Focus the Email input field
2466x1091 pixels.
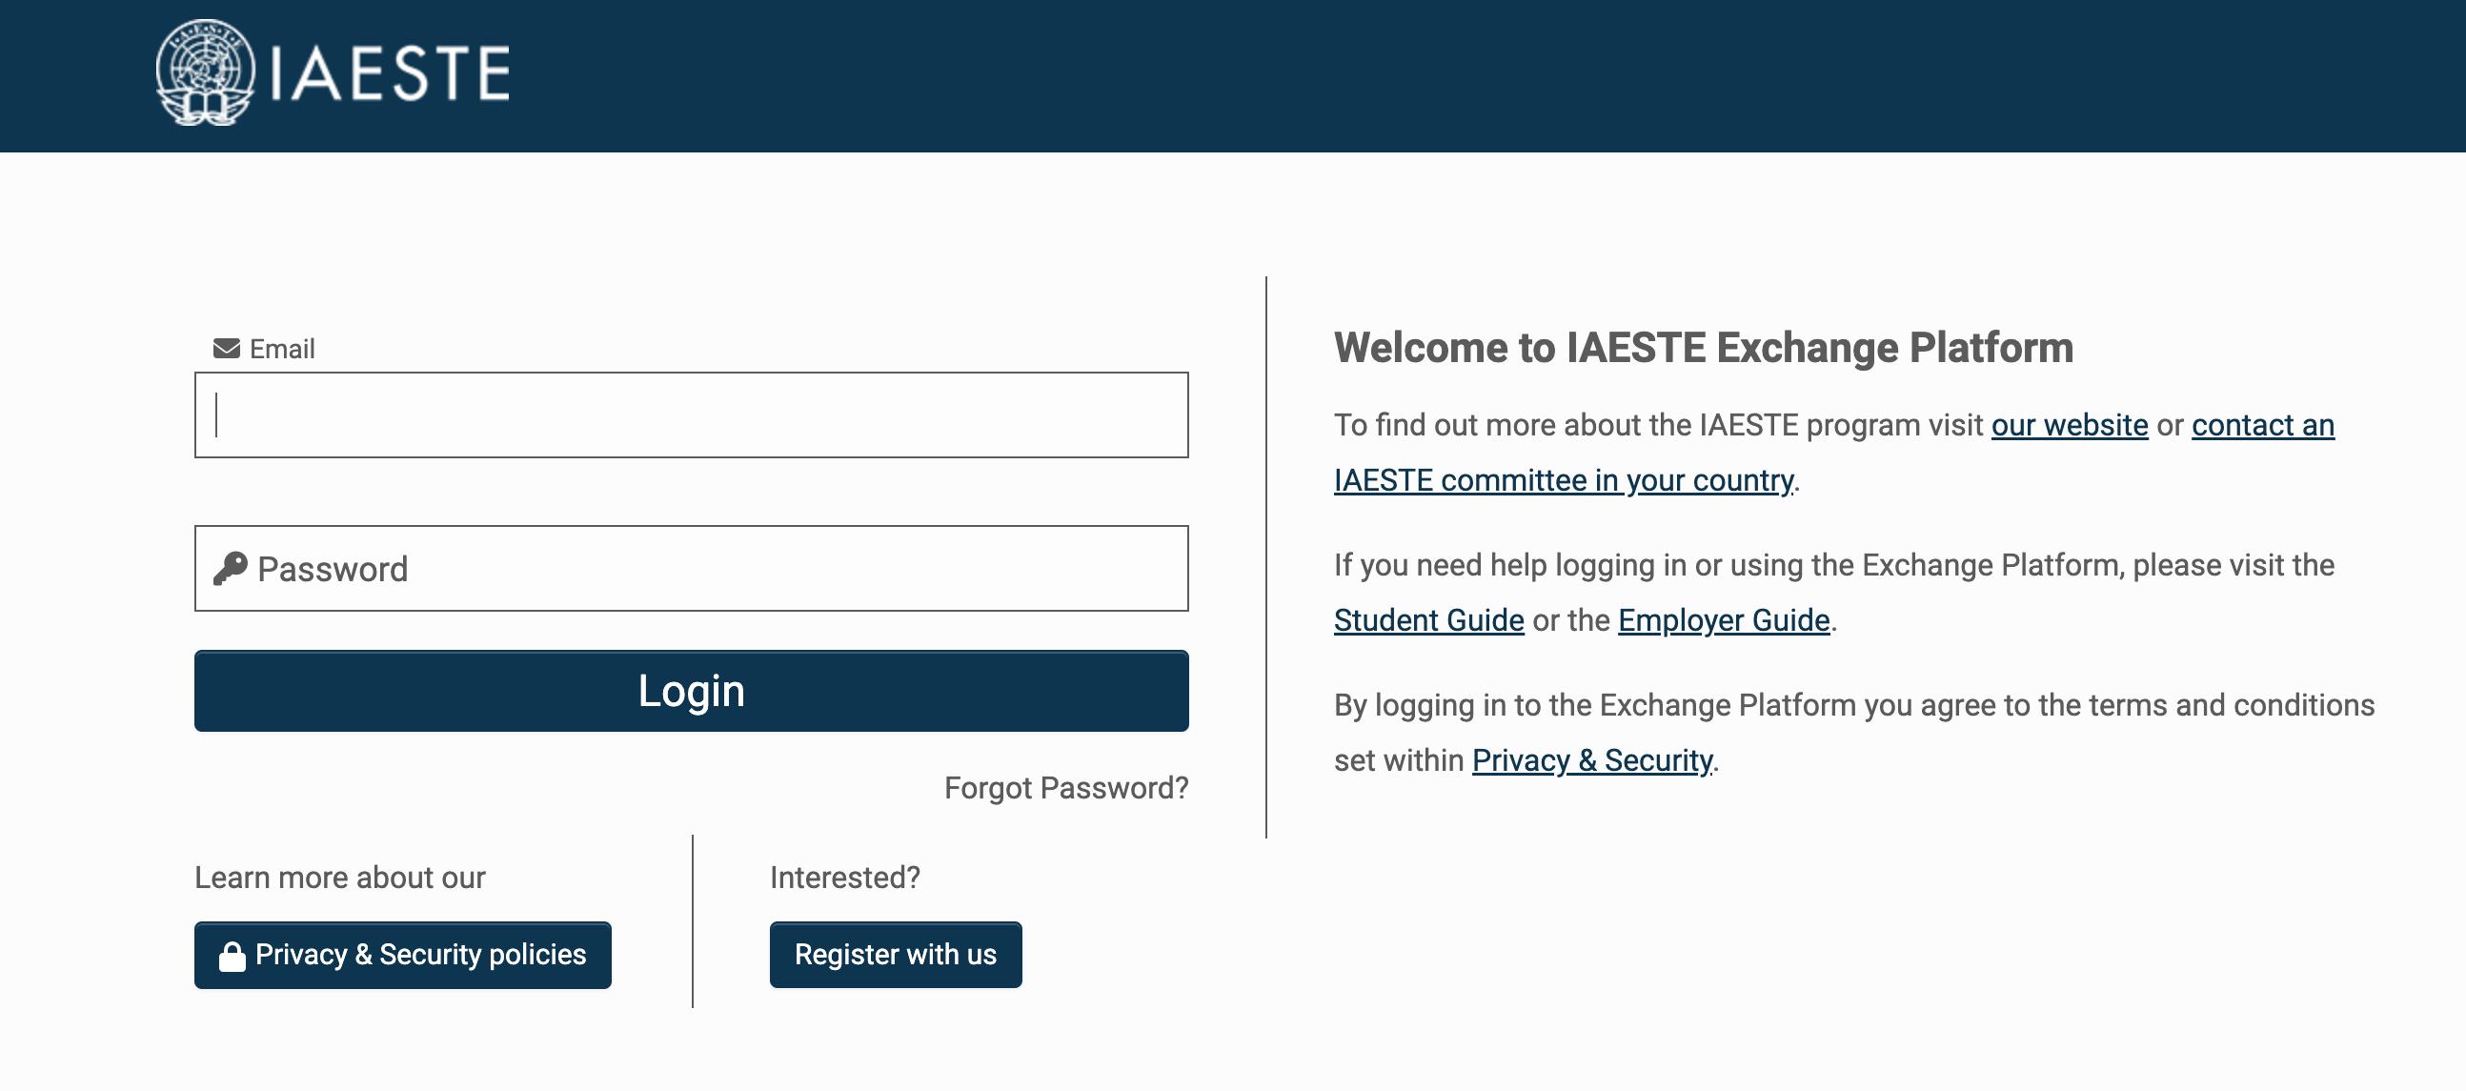(x=691, y=415)
